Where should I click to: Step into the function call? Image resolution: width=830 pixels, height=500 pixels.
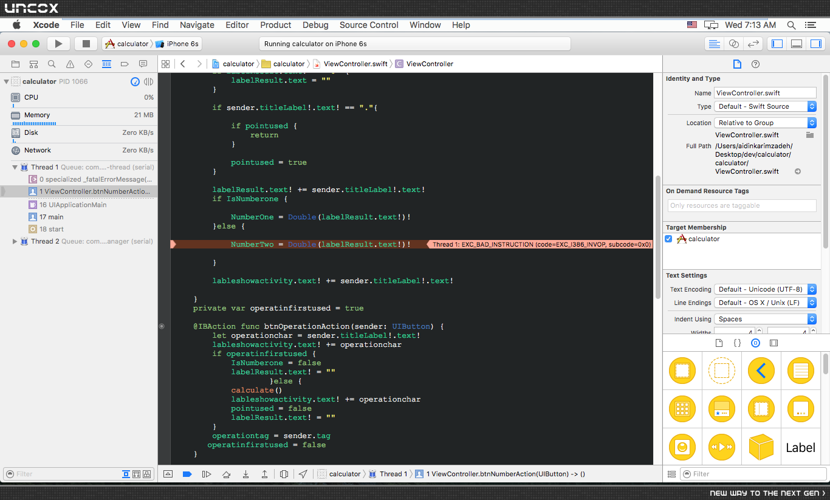tap(245, 474)
